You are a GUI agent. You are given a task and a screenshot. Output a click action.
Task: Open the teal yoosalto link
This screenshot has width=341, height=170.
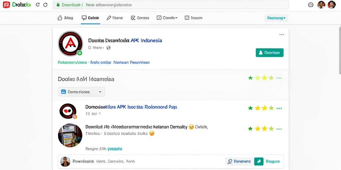(115, 149)
